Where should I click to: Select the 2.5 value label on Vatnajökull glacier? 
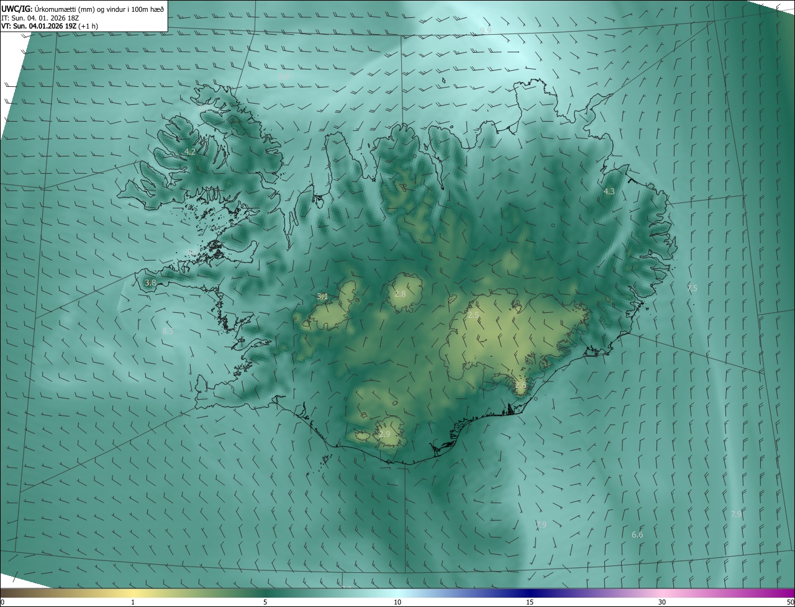point(473,315)
